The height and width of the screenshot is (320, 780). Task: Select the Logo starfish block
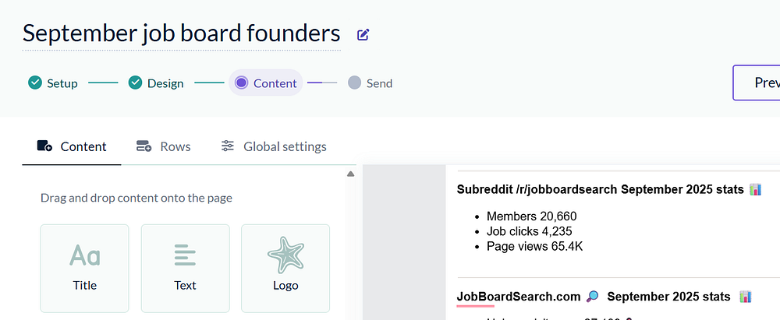coord(285,268)
